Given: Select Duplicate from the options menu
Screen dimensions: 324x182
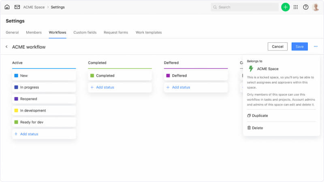Looking at the screenshot, I should (x=260, y=116).
